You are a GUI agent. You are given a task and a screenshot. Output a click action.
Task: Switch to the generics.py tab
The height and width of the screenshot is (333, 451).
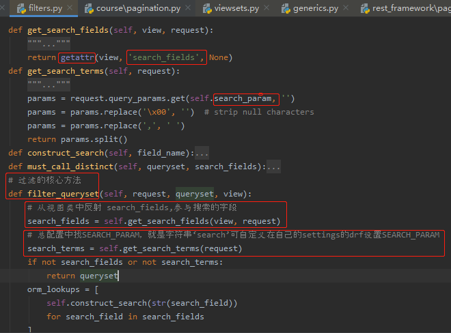316,8
